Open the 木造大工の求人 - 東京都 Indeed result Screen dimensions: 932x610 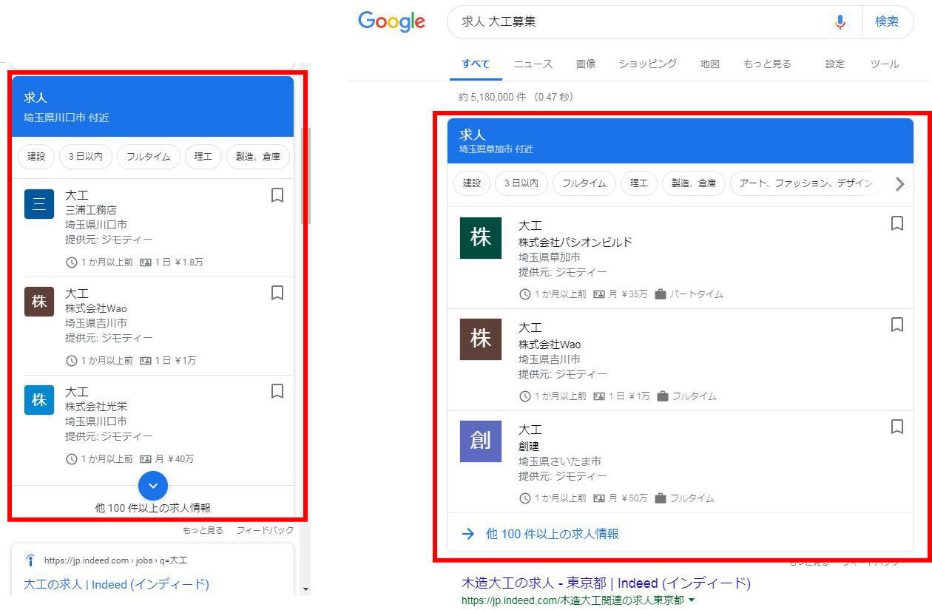[606, 583]
